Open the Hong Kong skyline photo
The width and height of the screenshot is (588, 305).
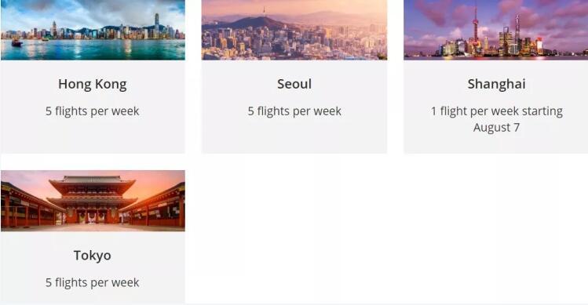(93, 30)
